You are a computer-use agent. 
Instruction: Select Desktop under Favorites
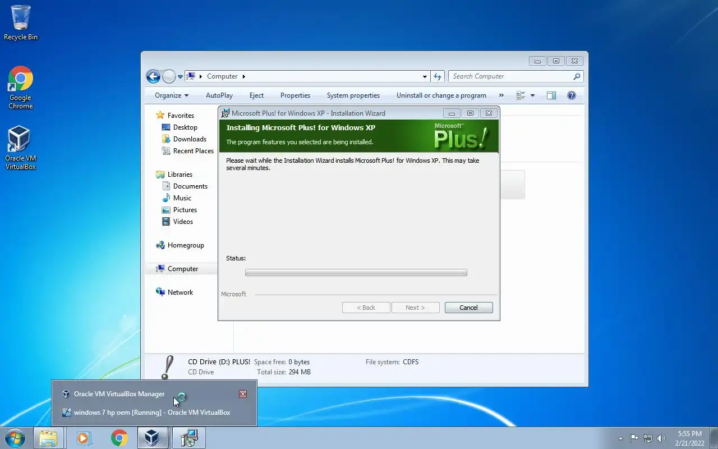pos(179,127)
